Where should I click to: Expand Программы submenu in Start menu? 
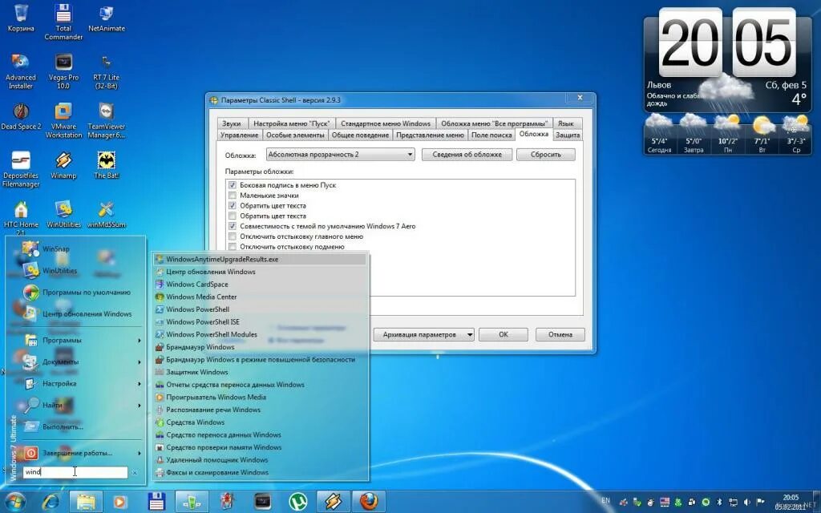point(83,340)
